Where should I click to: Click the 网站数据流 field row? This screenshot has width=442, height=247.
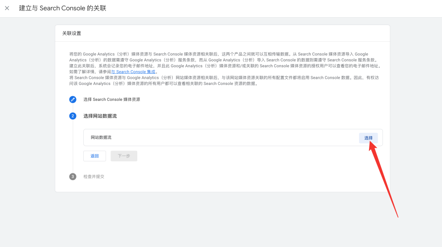(x=233, y=138)
